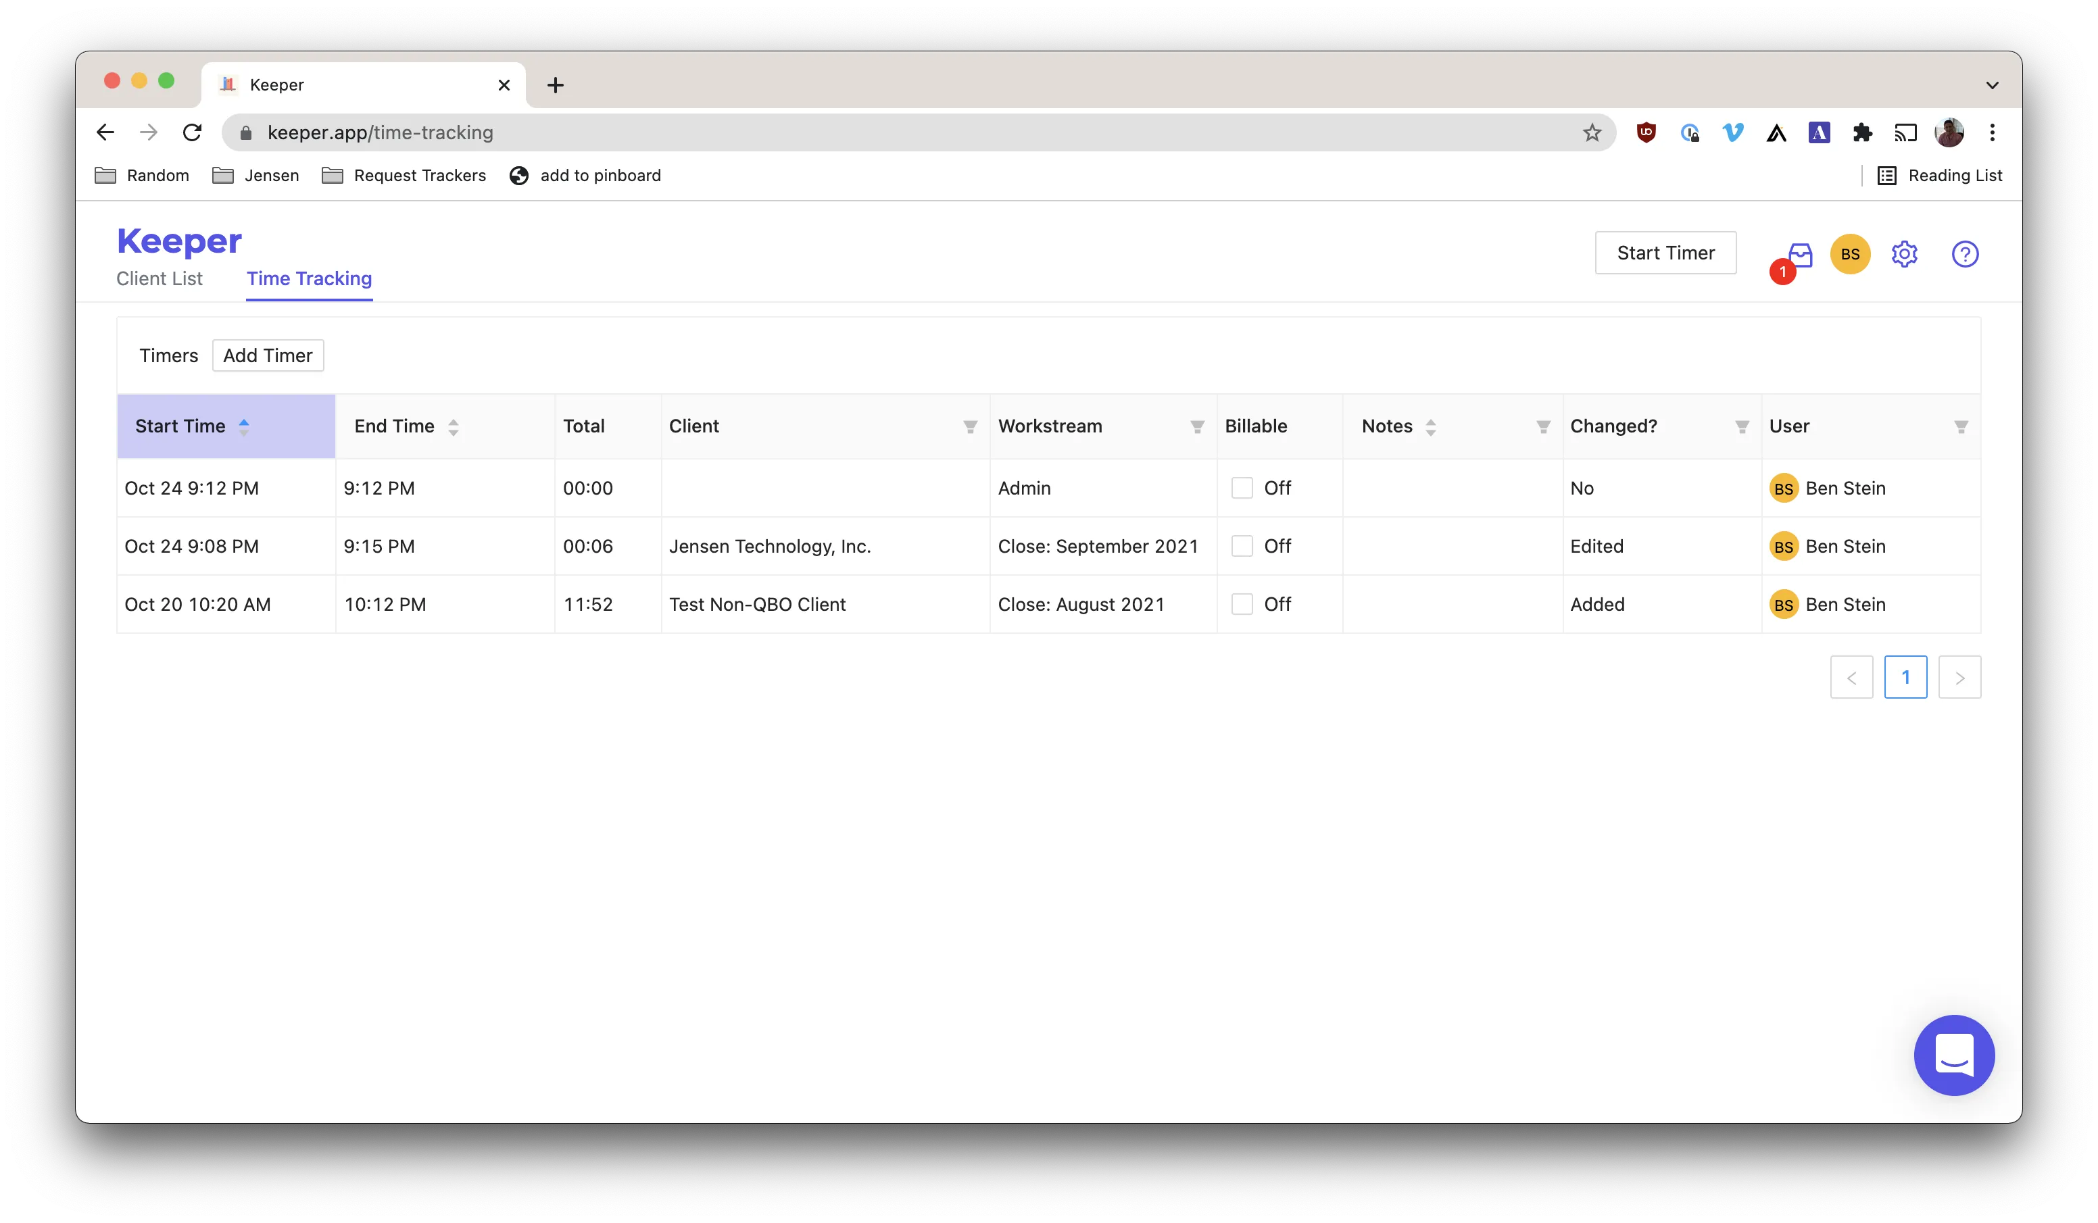Open the BS user avatar menu

click(1850, 254)
